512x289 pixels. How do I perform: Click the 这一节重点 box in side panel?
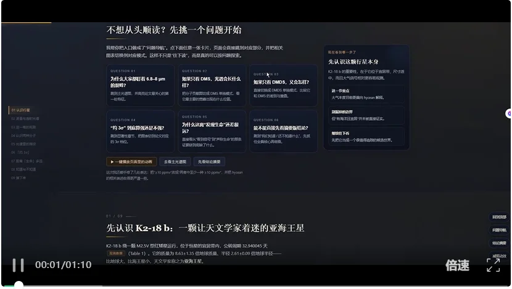point(366,94)
